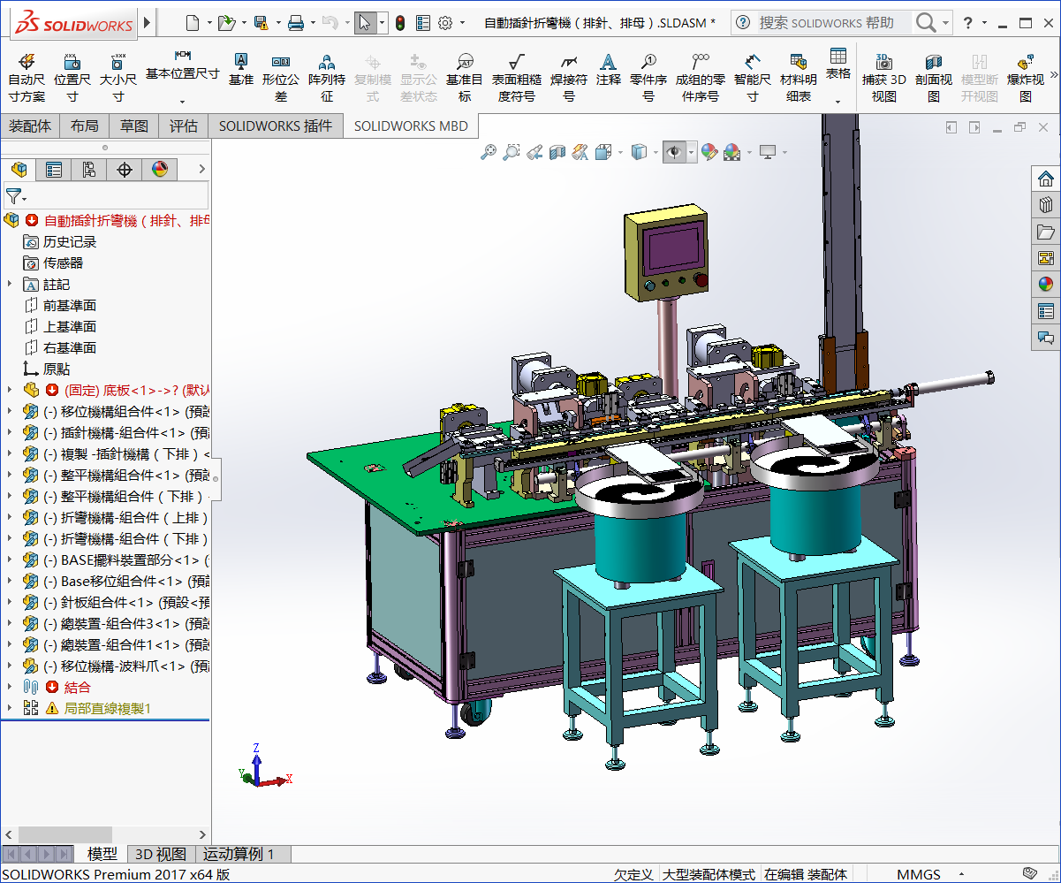The width and height of the screenshot is (1061, 883).
Task: Switch to the DimXpertManager crosshair tab
Action: click(x=125, y=169)
